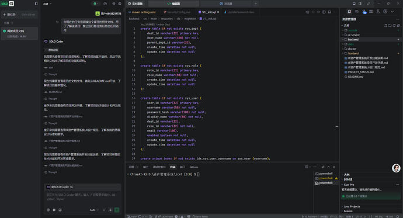
Task: Click the editor more actions ellipsis
Action: (335, 12)
